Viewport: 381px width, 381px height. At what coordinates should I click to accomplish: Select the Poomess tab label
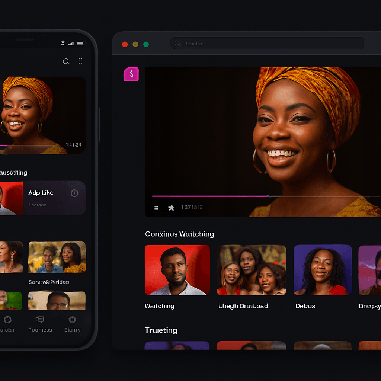[40, 330]
